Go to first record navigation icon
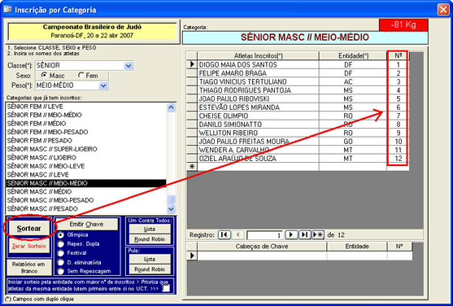The width and height of the screenshot is (453, 306). tap(224, 235)
